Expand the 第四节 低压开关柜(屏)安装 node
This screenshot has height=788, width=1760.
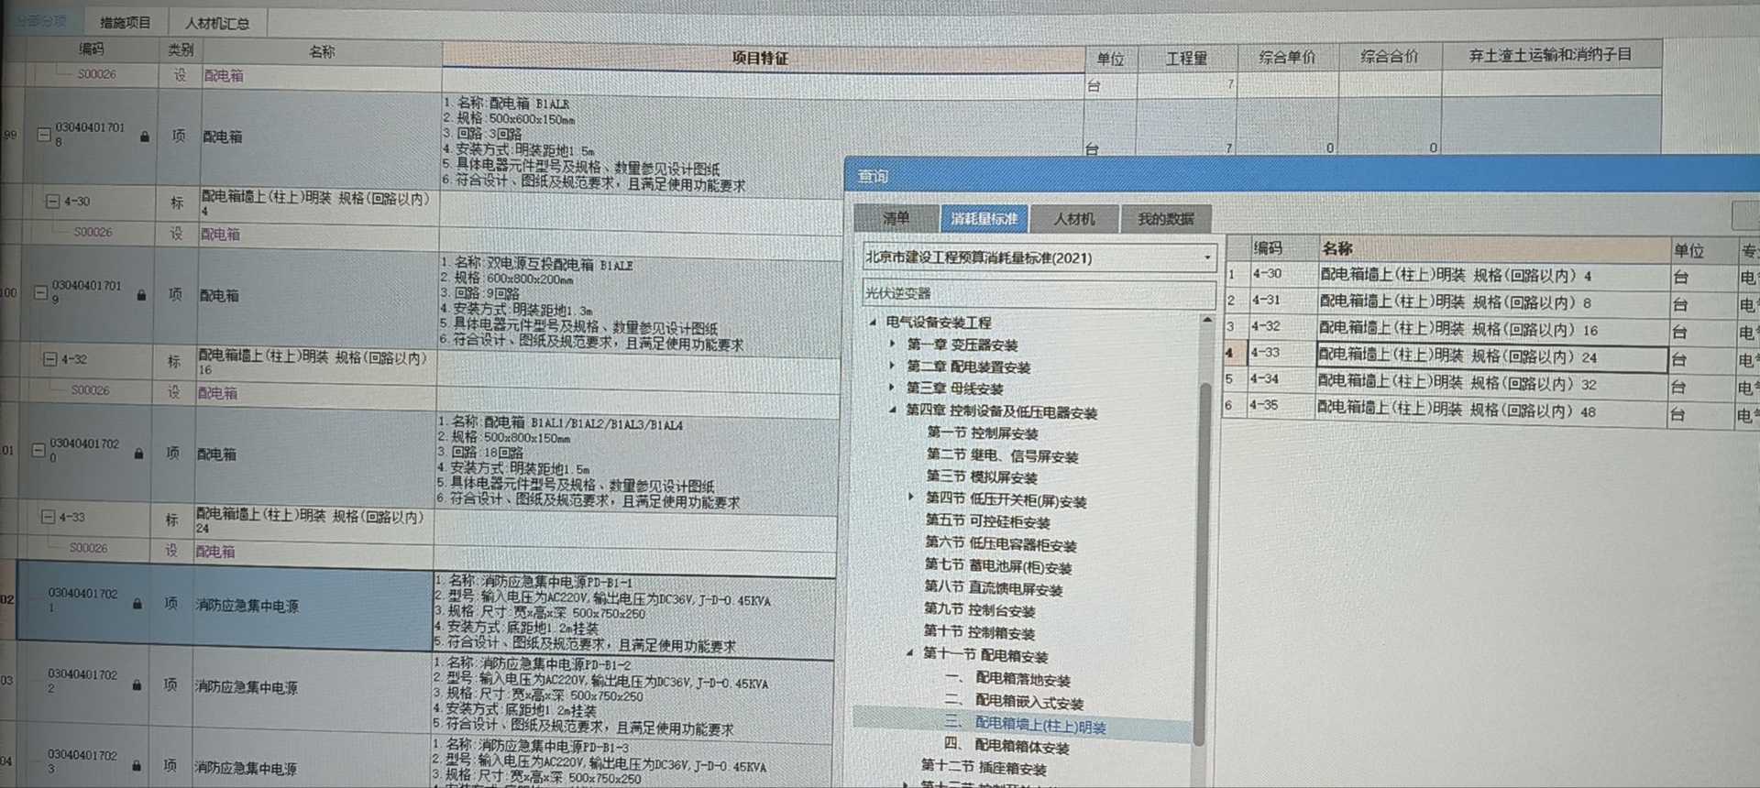point(911,498)
